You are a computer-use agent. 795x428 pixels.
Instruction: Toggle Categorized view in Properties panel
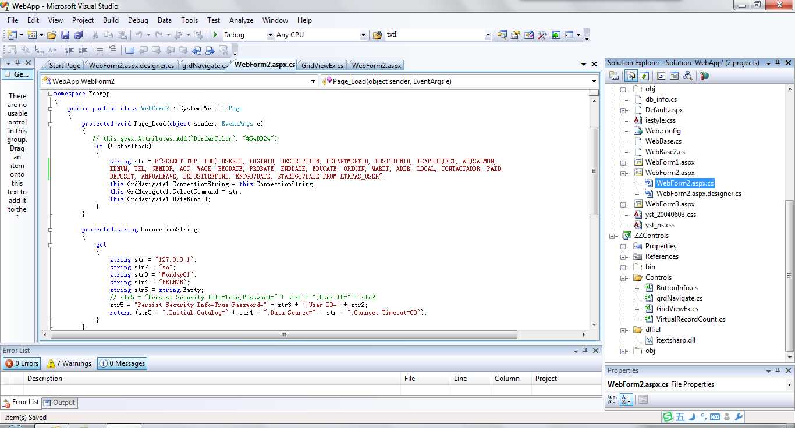click(612, 399)
